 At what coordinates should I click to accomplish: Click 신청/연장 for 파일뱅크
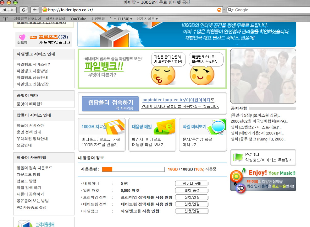point(192,211)
